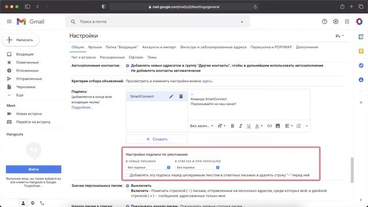Switch to Дополнения tab
Viewport: 368px width, 207px height.
pos(306,47)
